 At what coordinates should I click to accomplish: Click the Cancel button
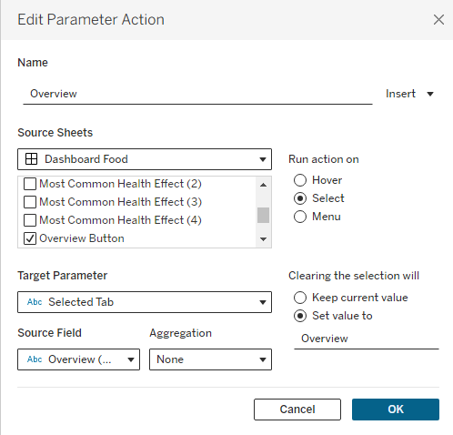[x=297, y=410]
